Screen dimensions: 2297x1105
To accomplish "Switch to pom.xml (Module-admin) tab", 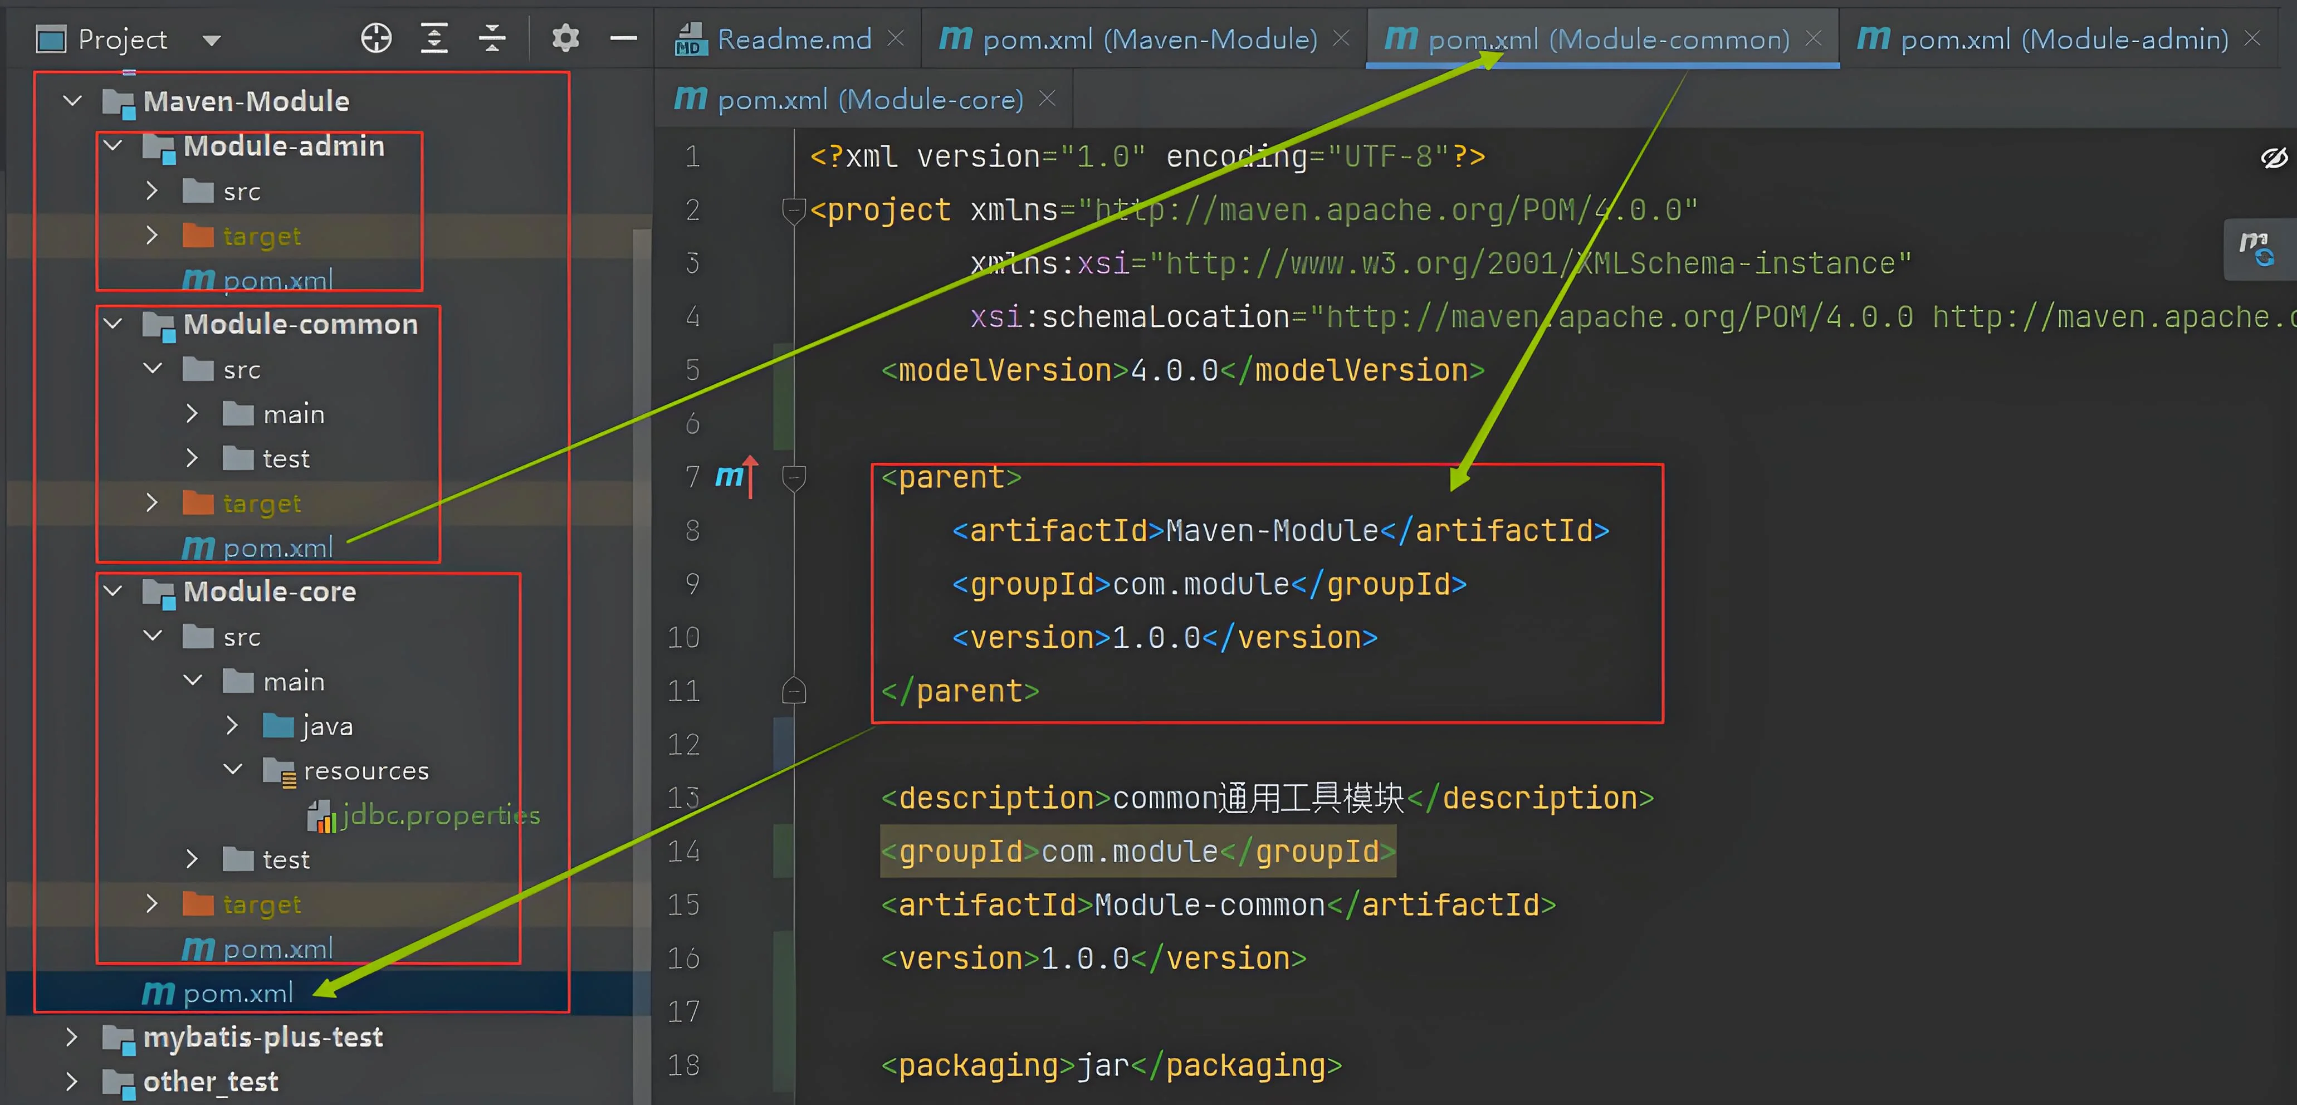I will (2063, 39).
